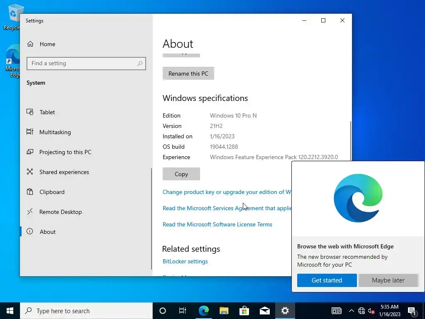The height and width of the screenshot is (319, 425).
Task: Dismiss Edge popup with Maybe later
Action: [388, 280]
